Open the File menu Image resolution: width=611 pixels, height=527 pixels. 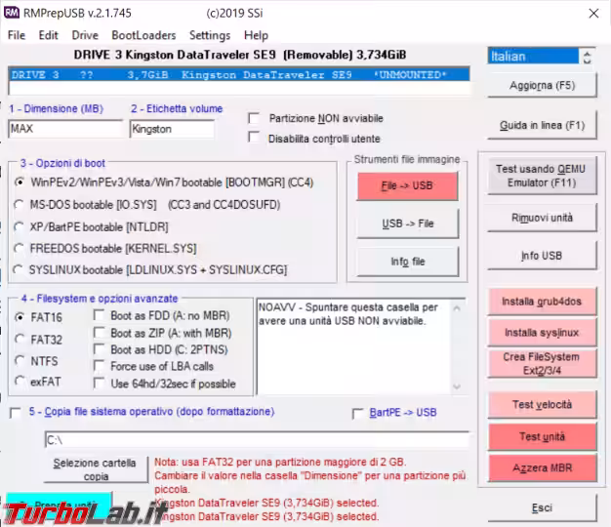(17, 35)
